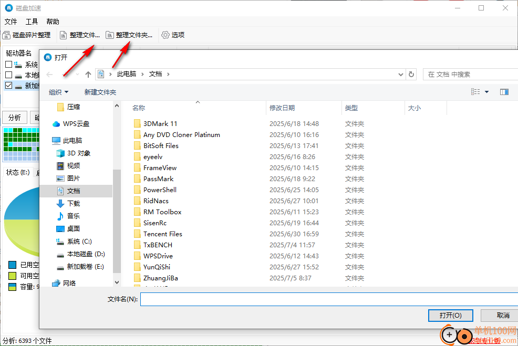Click the 容量 legend swatch
518x346 pixels.
12,287
